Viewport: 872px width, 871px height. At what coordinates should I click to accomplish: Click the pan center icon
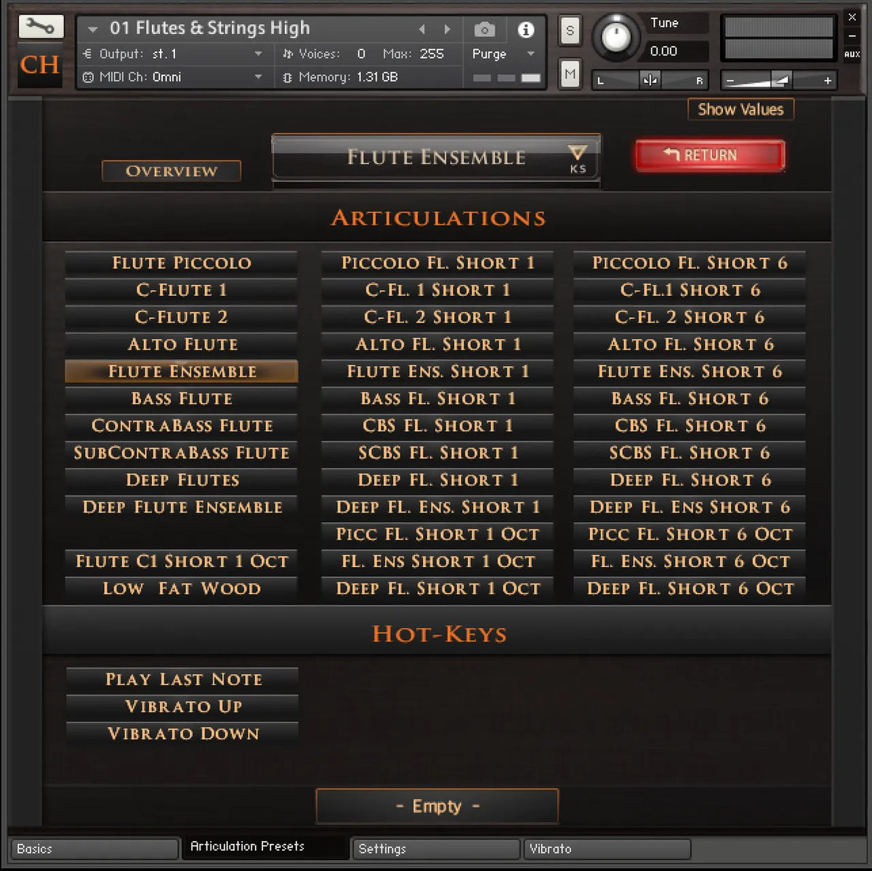pyautogui.click(x=650, y=81)
